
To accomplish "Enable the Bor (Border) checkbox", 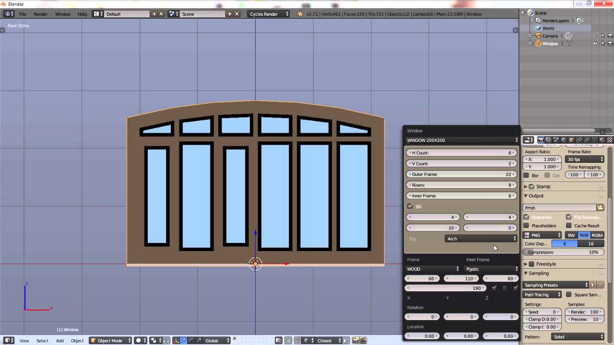I will [x=526, y=175].
